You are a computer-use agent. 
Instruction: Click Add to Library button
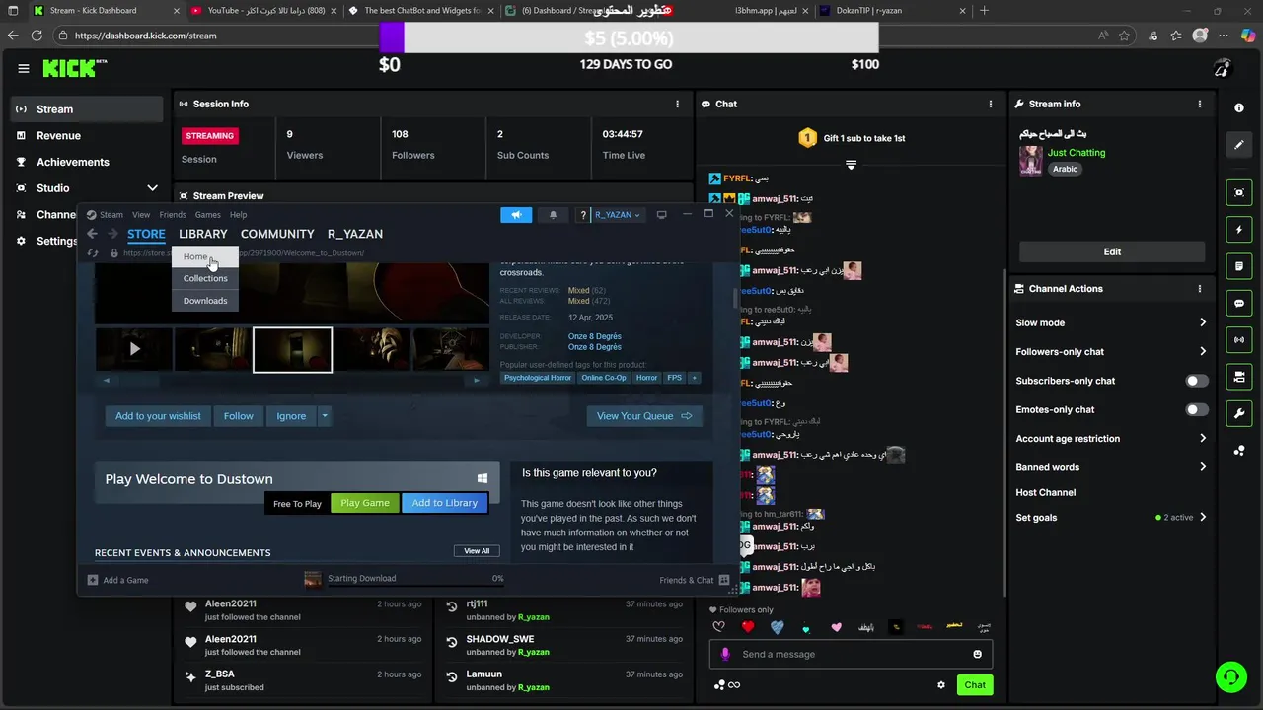[444, 503]
